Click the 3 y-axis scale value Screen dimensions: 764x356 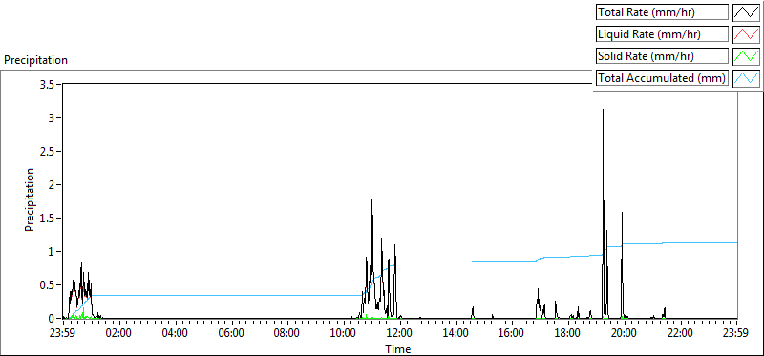[x=53, y=117]
